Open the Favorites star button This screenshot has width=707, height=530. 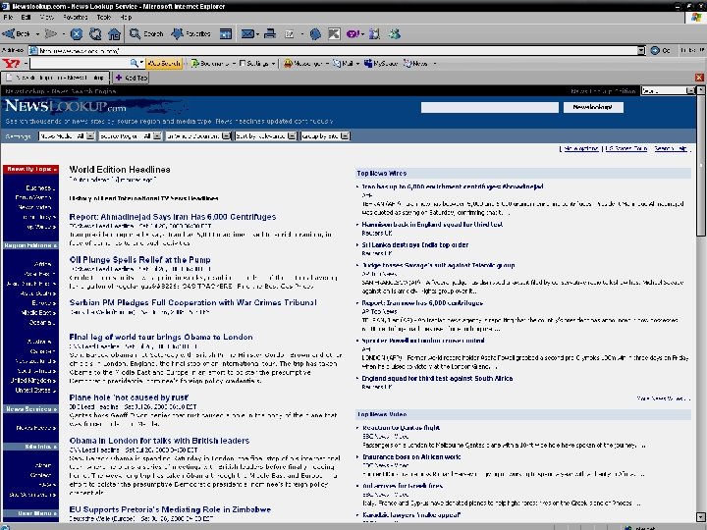tap(190, 33)
